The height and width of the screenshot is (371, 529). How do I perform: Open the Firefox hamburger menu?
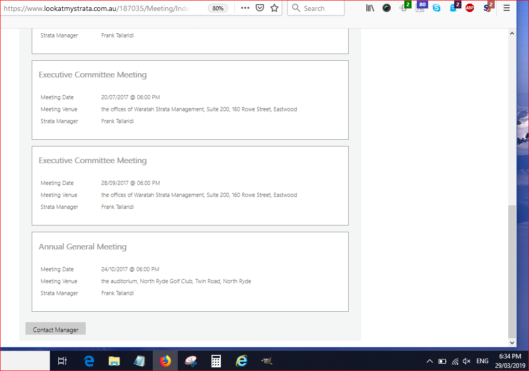(507, 8)
